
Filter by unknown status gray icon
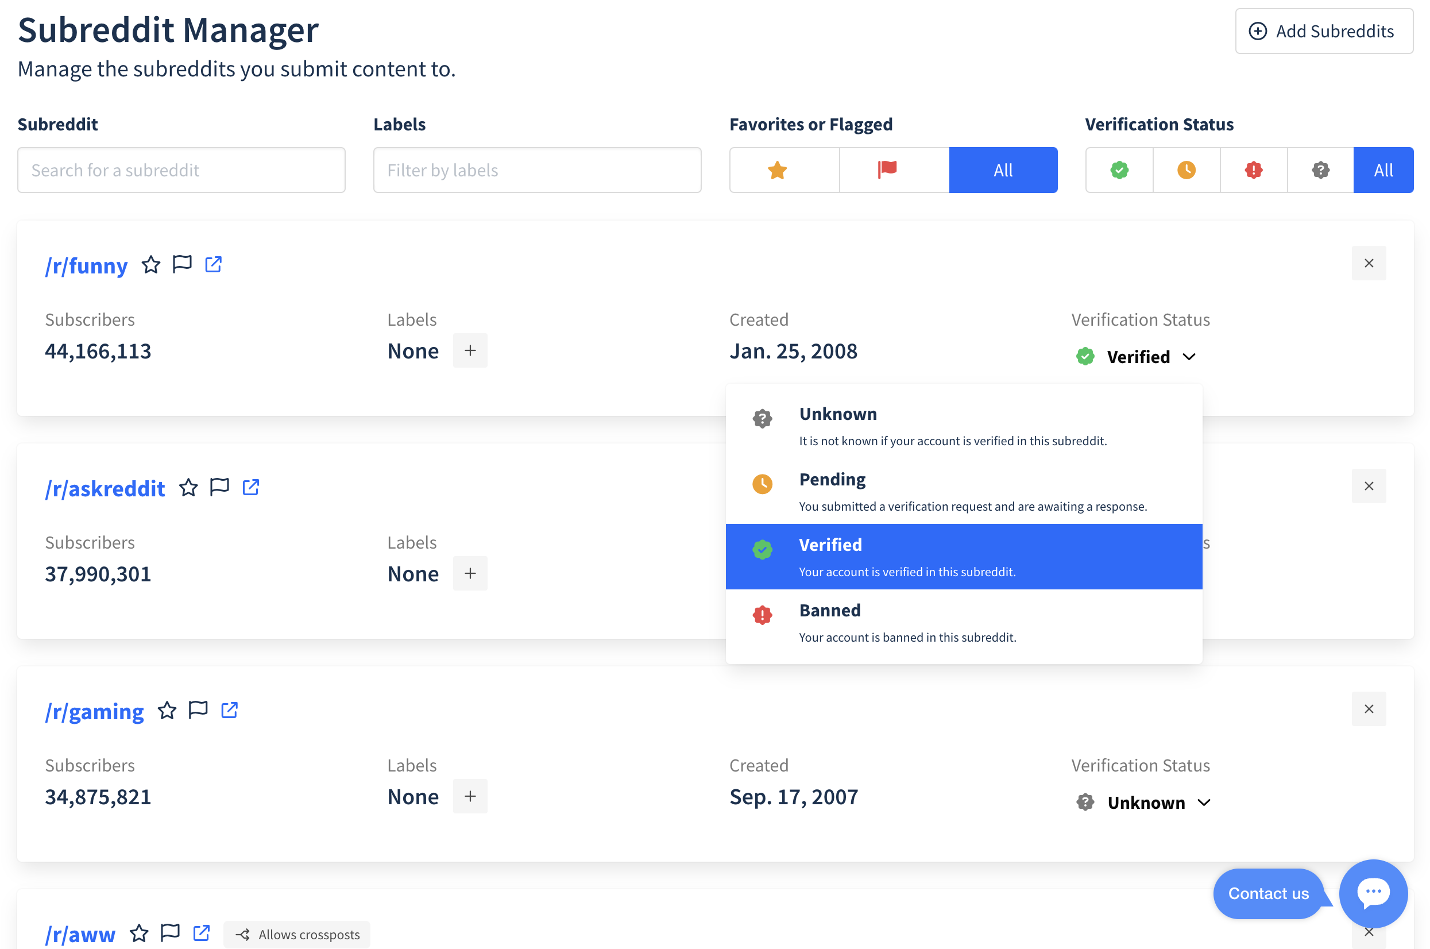pyautogui.click(x=1320, y=170)
